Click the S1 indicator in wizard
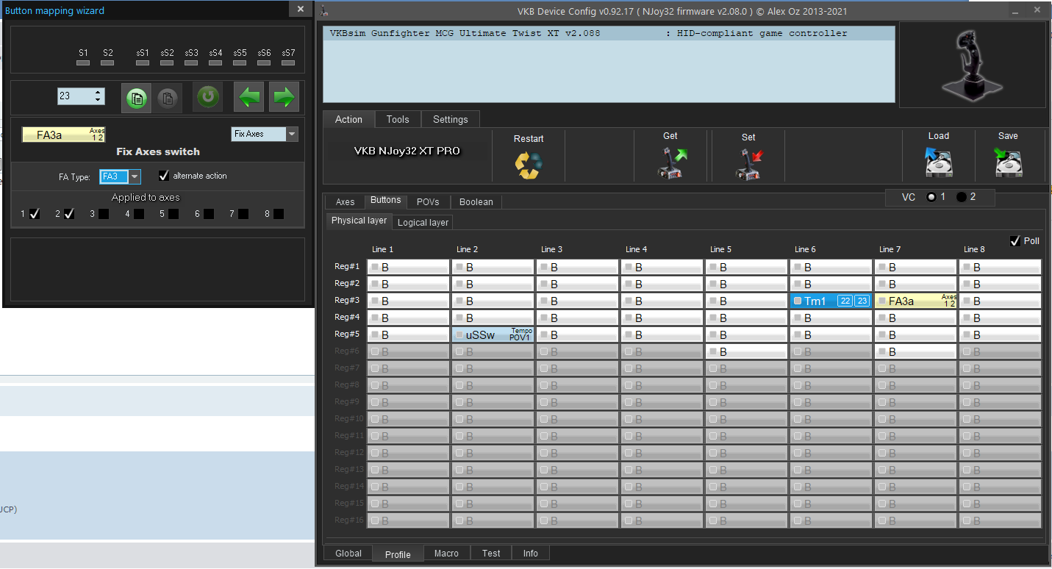Screen dimensions: 1052x569 83,63
